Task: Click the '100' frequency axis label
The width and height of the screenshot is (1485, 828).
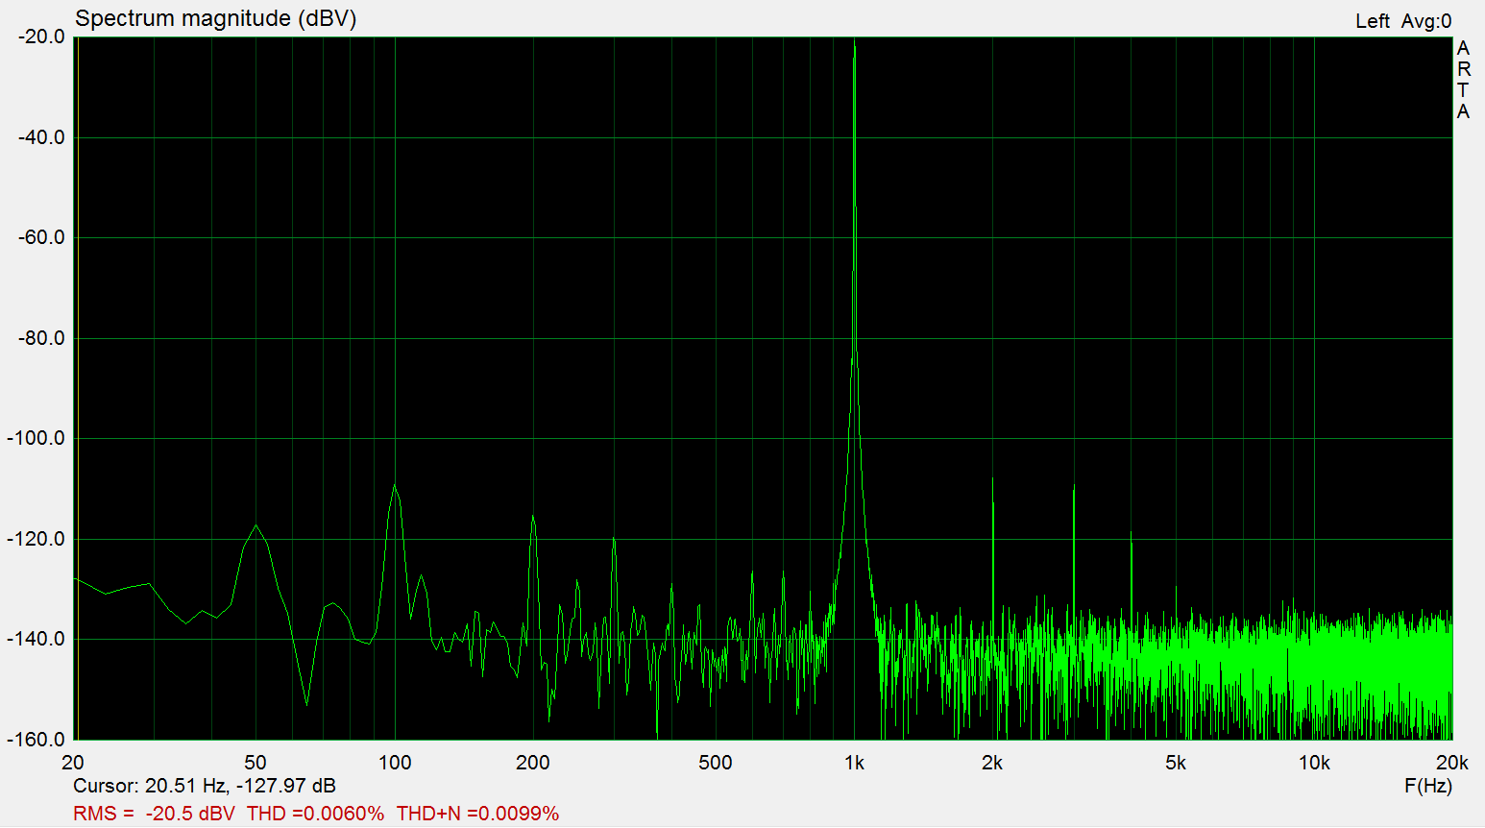Action: click(395, 763)
